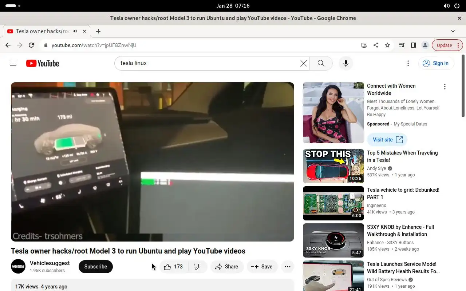Start voice search with the microphone

tap(346, 63)
